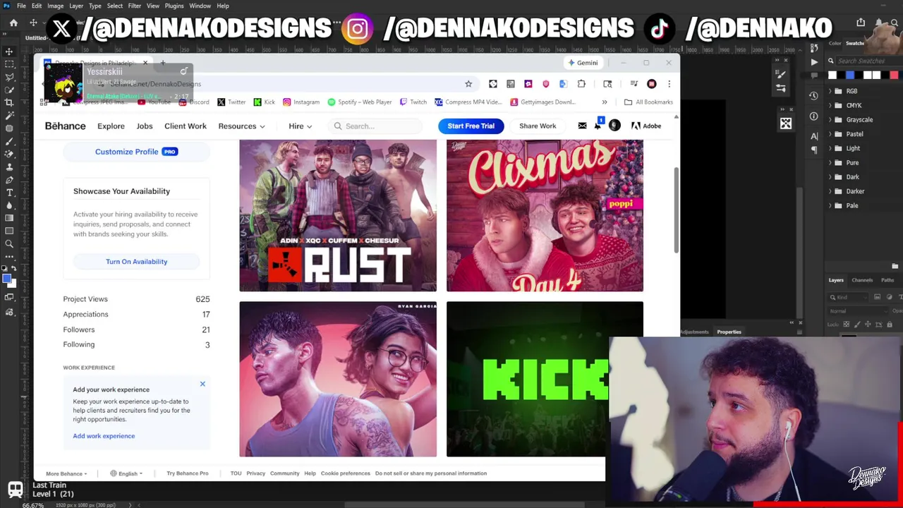
Task: Pick the red recent swatch
Action: click(x=894, y=75)
